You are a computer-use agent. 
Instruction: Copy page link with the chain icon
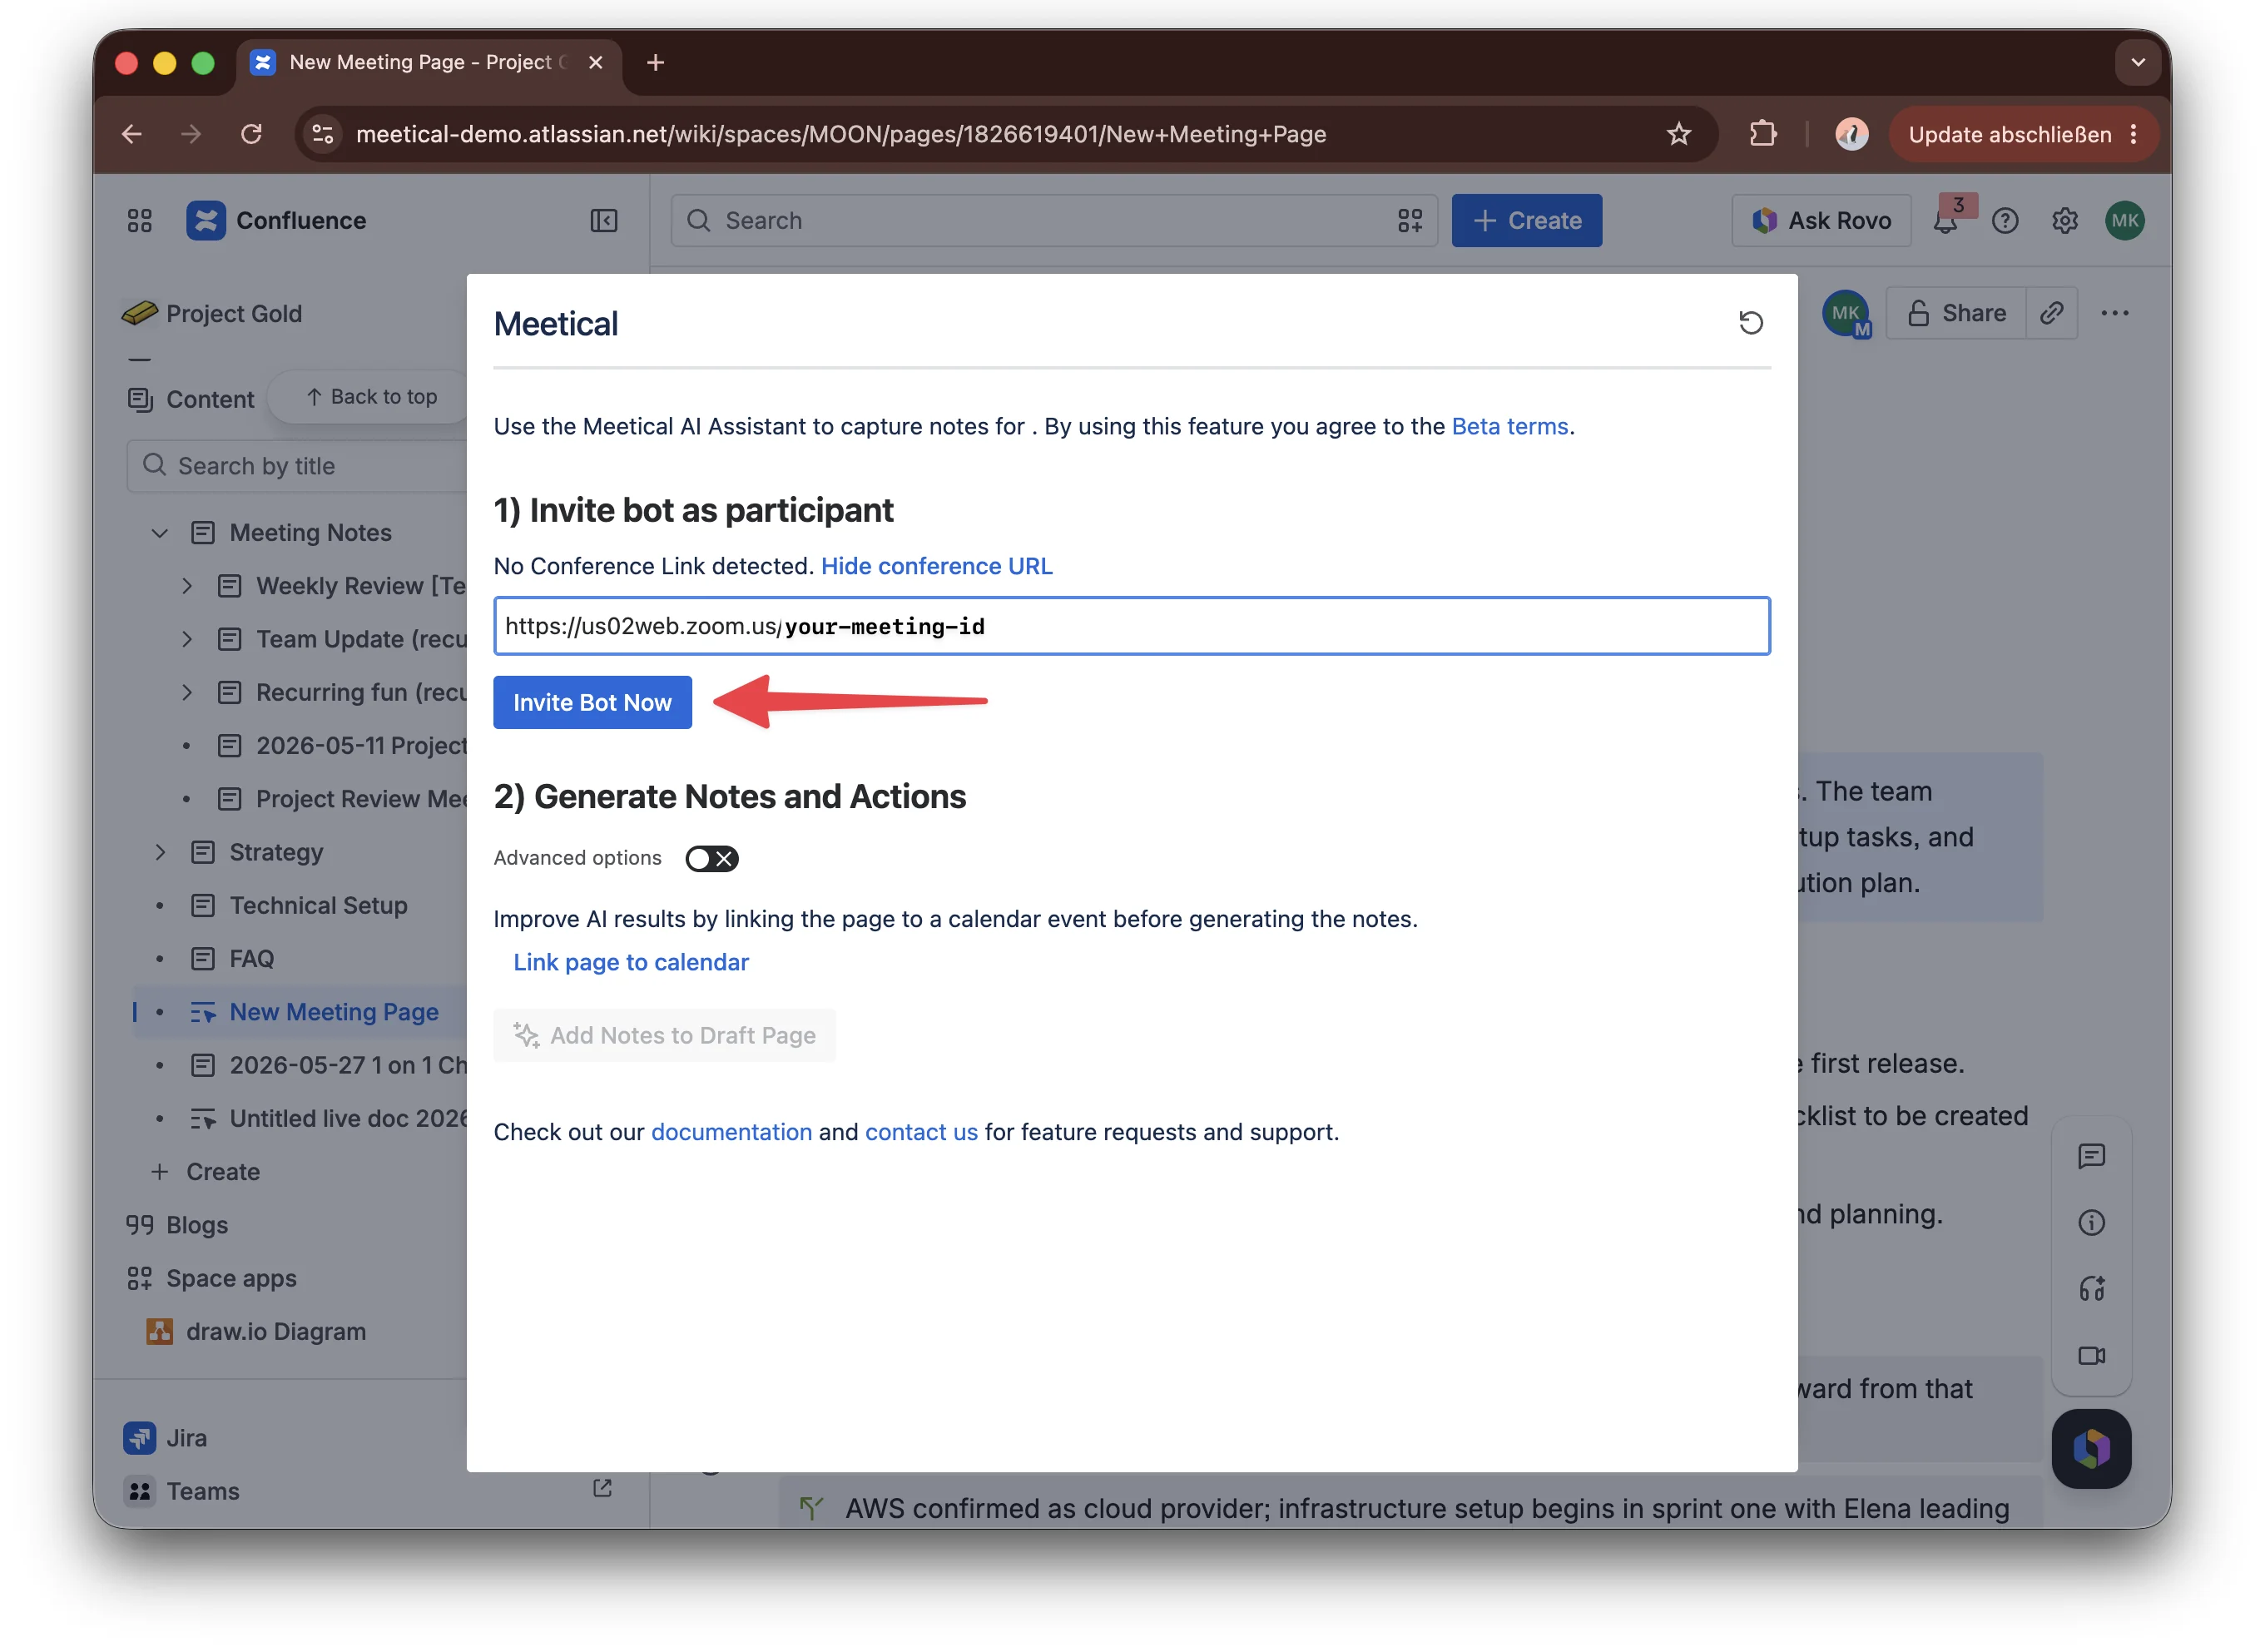click(x=2052, y=313)
